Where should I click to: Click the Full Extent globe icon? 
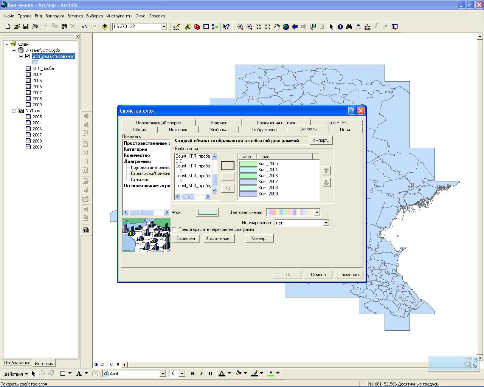286,26
